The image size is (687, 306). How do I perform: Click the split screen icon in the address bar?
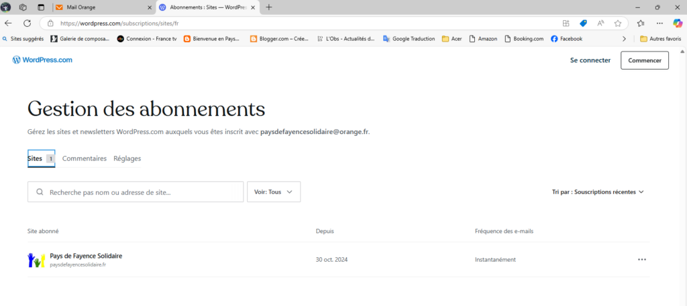pyautogui.click(x=566, y=23)
